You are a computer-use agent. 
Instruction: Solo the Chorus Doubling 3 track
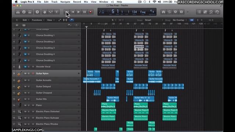point(29,48)
